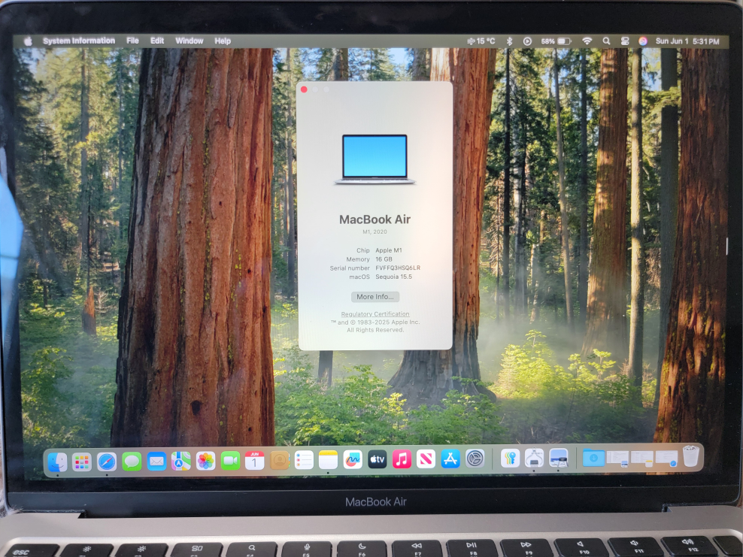Activate Siri from the menu bar

pos(642,41)
